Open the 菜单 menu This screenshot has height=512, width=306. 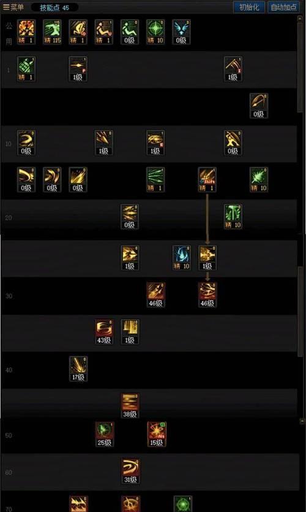coord(13,7)
